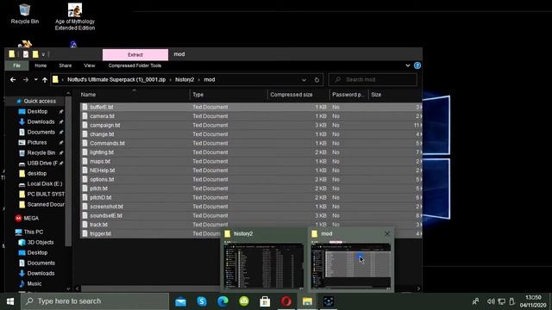Click the Extract contextual tab
Screen dimensions: 552x310
click(x=135, y=54)
